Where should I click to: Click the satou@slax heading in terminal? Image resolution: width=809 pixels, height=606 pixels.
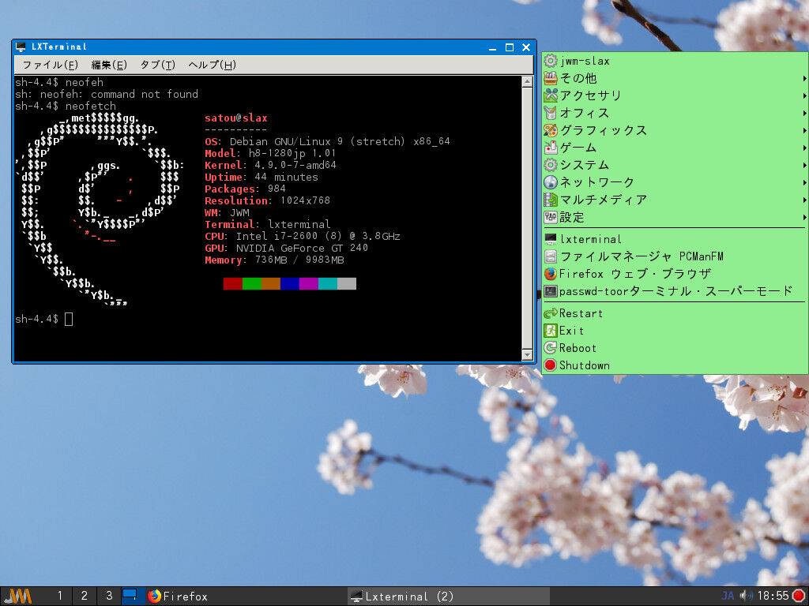[x=235, y=118]
